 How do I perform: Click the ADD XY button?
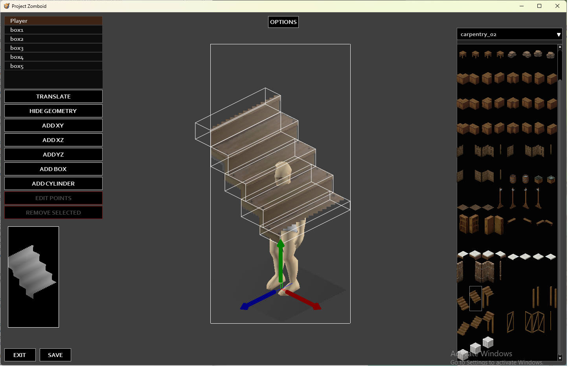tap(53, 126)
